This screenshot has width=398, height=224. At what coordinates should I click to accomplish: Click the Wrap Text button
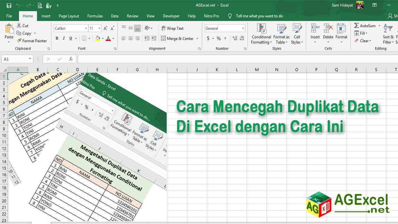[x=172, y=28]
